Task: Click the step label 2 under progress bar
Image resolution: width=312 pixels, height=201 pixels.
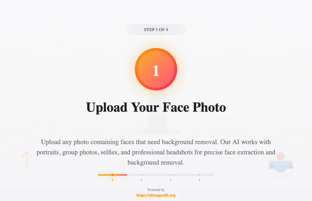Action: (141, 180)
